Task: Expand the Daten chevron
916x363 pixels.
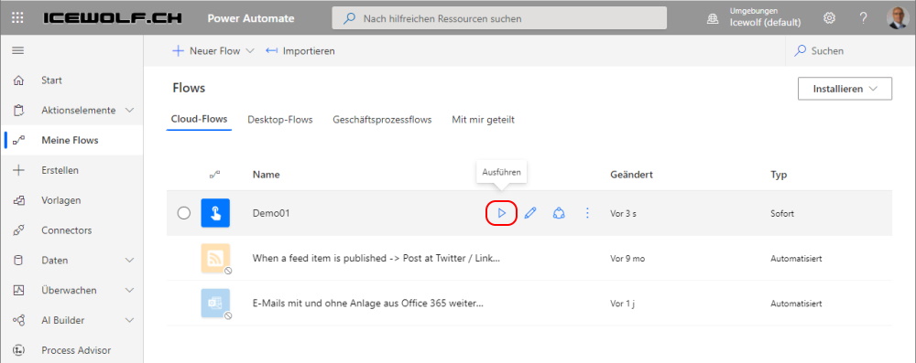Action: pos(130,261)
